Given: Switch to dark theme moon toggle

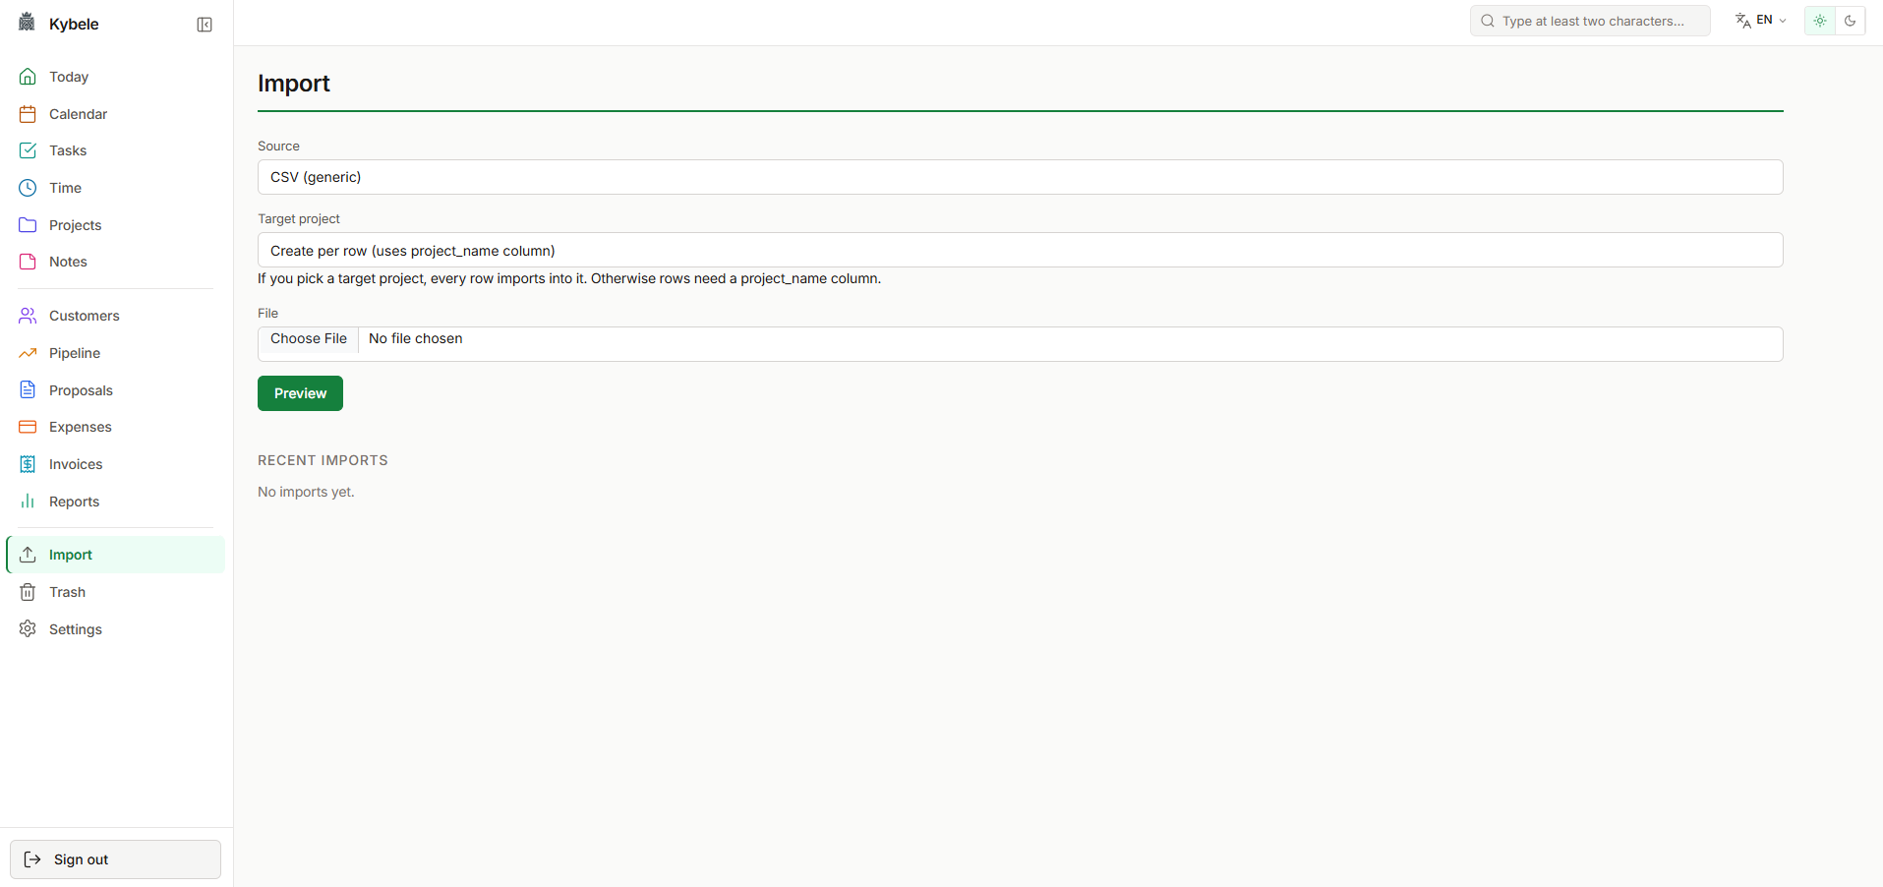Looking at the screenshot, I should click(x=1850, y=21).
